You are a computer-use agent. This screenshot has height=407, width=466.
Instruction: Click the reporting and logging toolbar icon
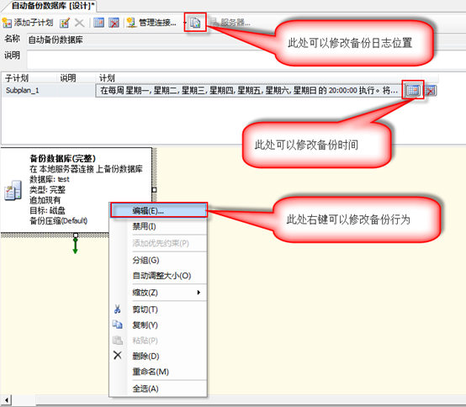point(195,23)
